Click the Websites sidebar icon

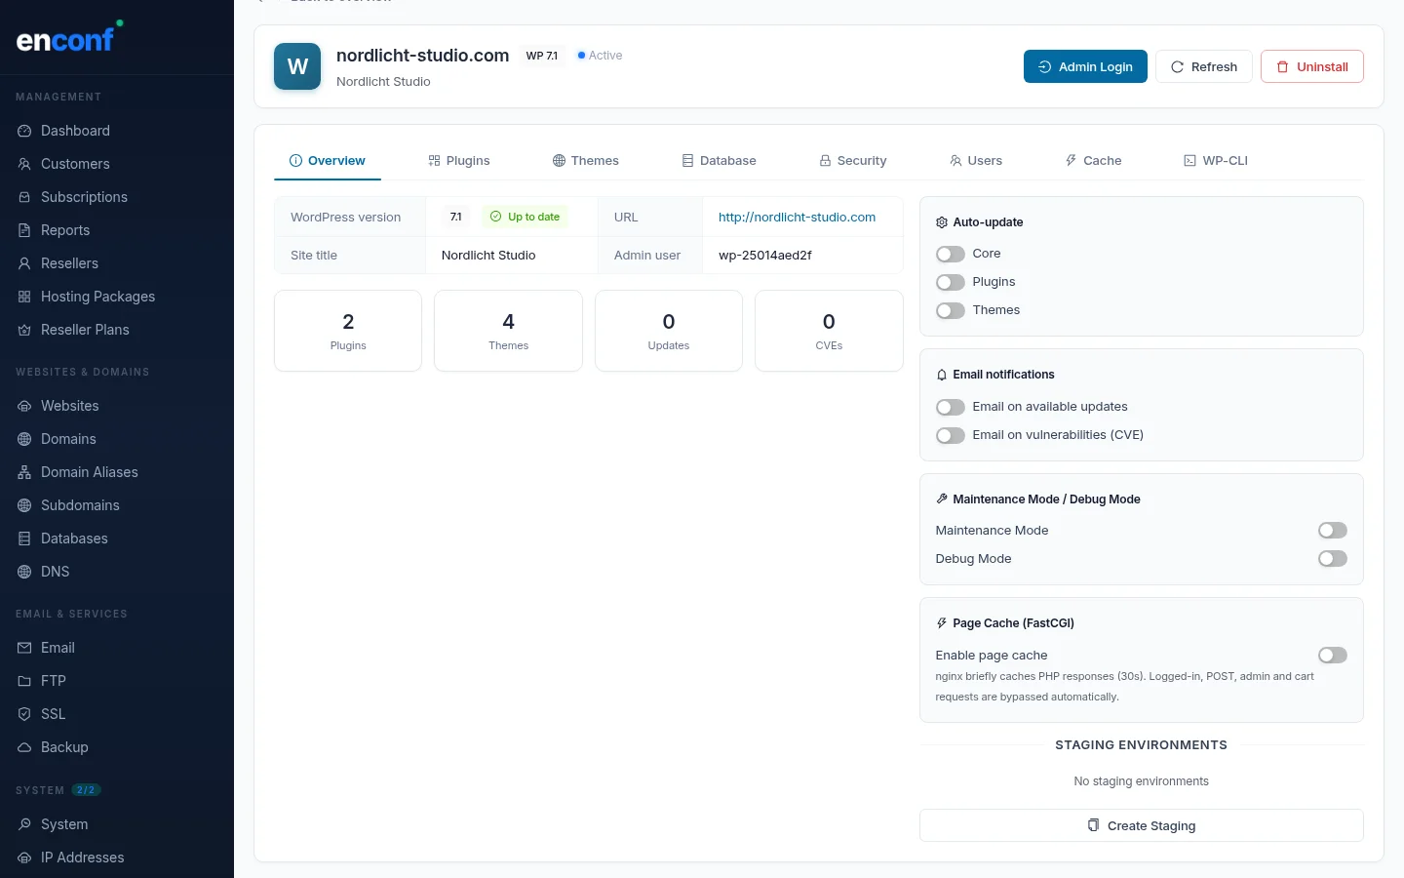[24, 406]
